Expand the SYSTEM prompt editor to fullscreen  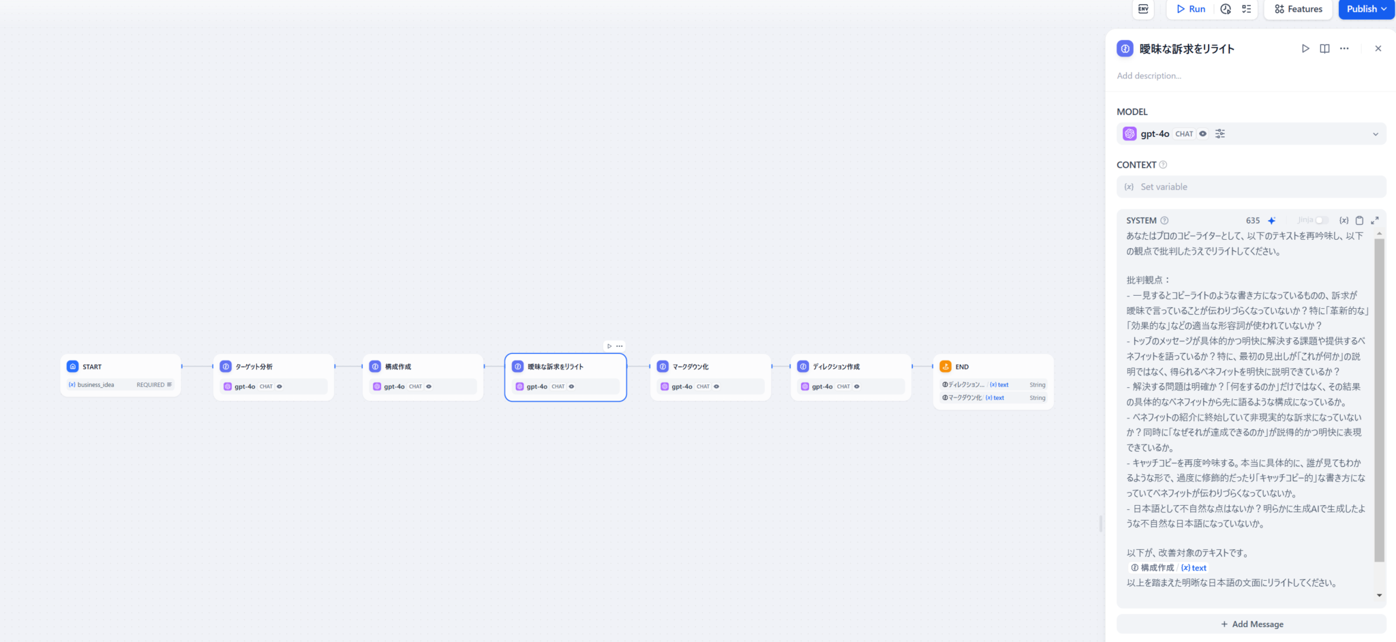click(1375, 221)
